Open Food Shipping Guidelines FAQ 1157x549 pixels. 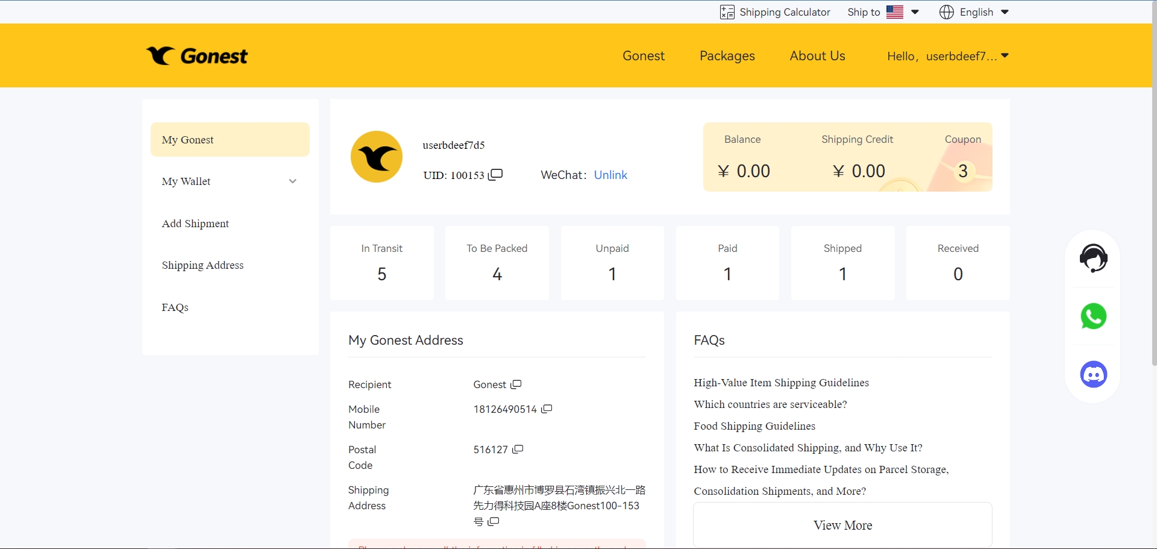[x=754, y=426]
